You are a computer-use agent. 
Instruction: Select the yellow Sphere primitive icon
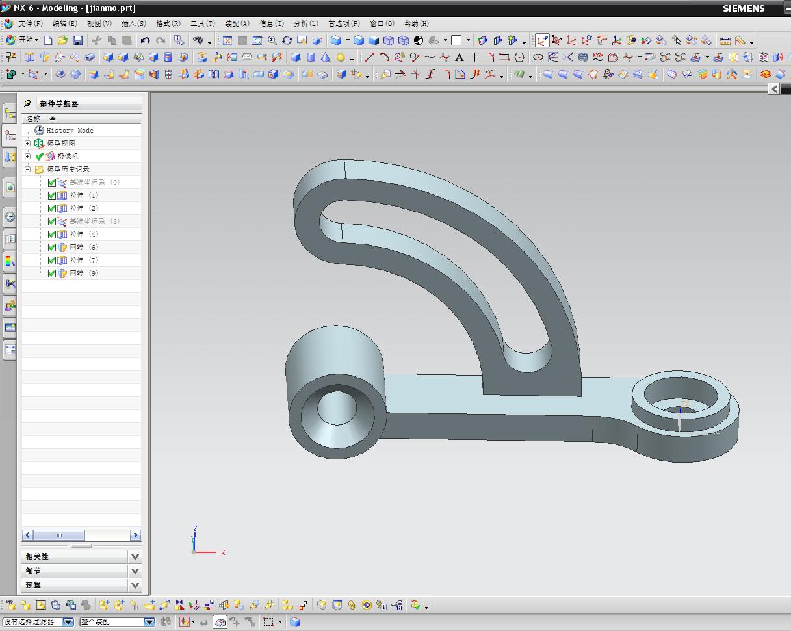point(341,58)
